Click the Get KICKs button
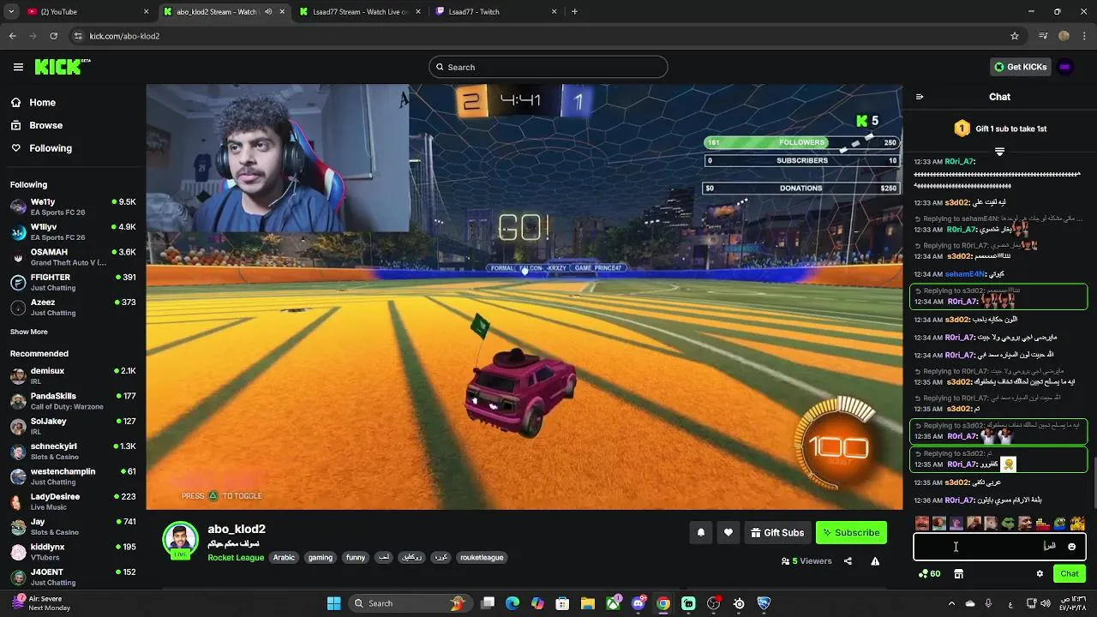Image resolution: width=1097 pixels, height=617 pixels. 1020,67
